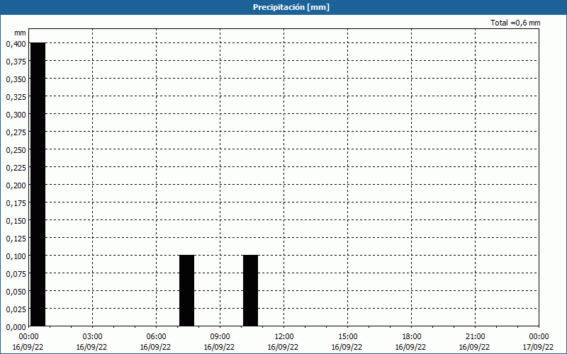Click the 0,075 Y-axis value
The width and height of the screenshot is (567, 354).
16,274
